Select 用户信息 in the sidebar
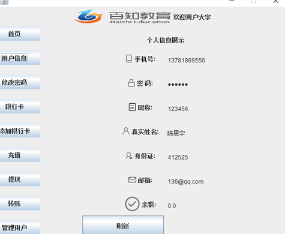Viewport: 285px width, 234px height. [20, 58]
